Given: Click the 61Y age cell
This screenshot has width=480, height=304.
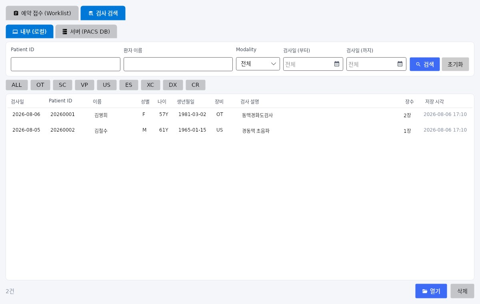Looking at the screenshot, I should pos(164,130).
